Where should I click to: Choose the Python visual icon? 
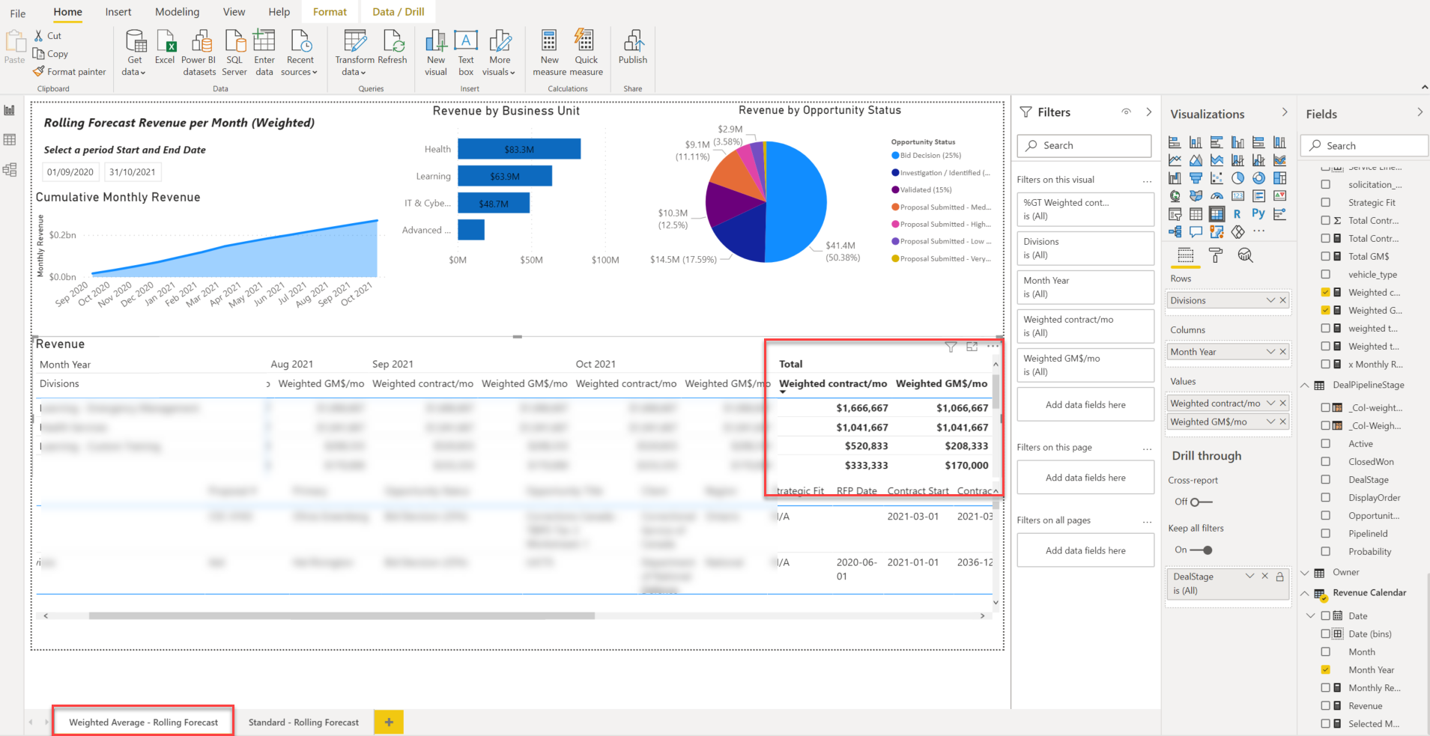(1258, 213)
